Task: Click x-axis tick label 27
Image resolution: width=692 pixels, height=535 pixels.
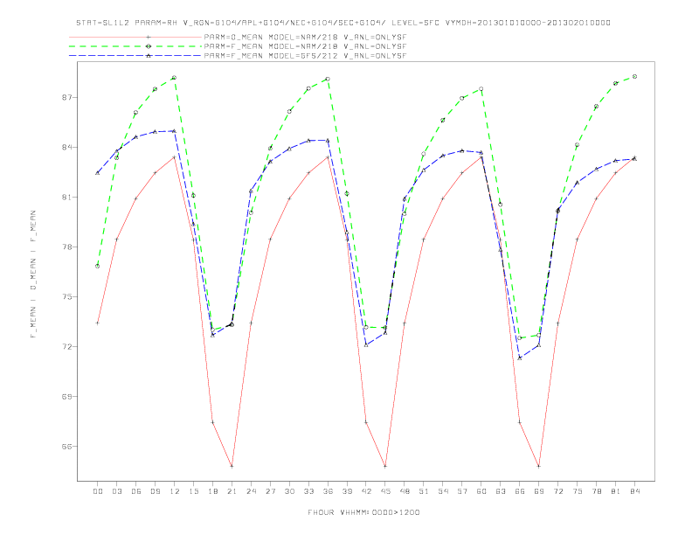Action: point(271,491)
